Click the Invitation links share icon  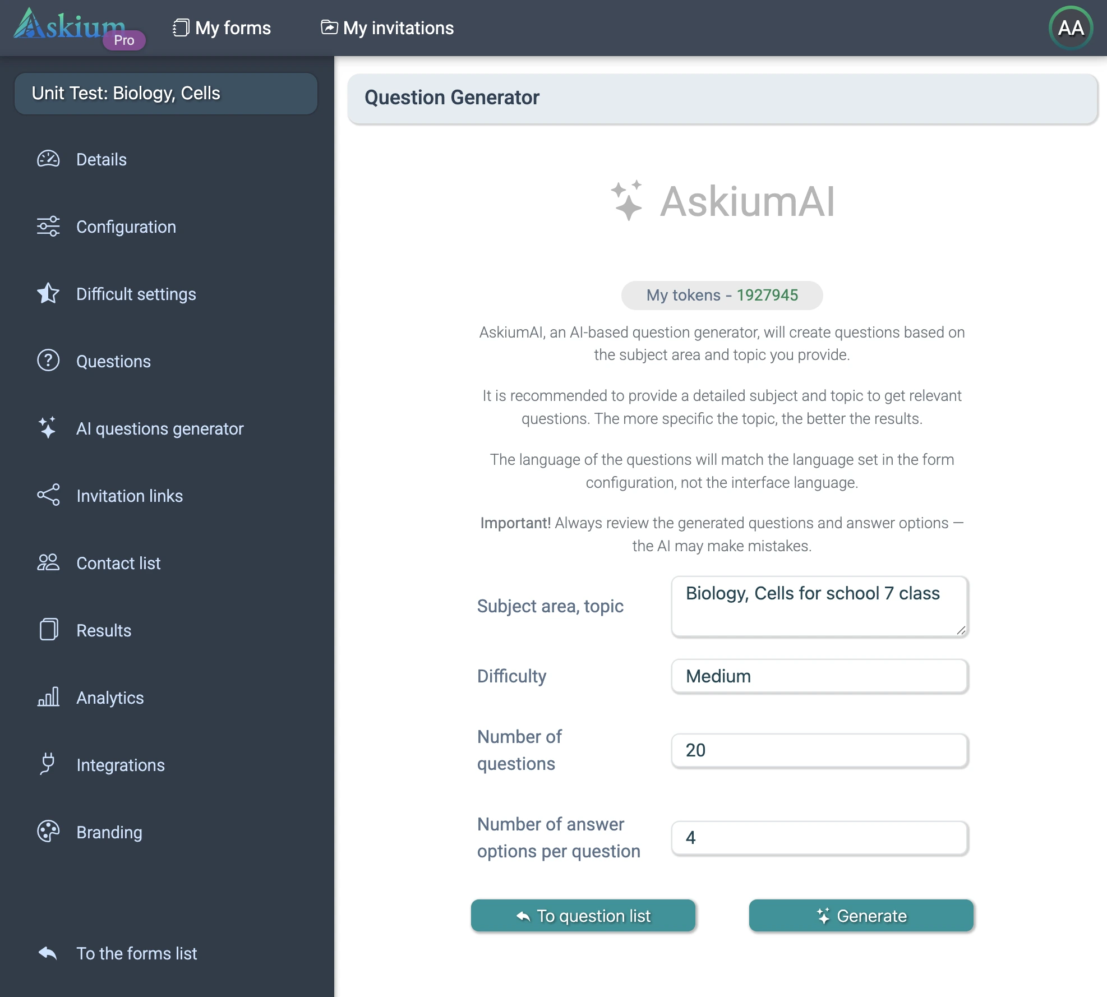click(x=48, y=495)
